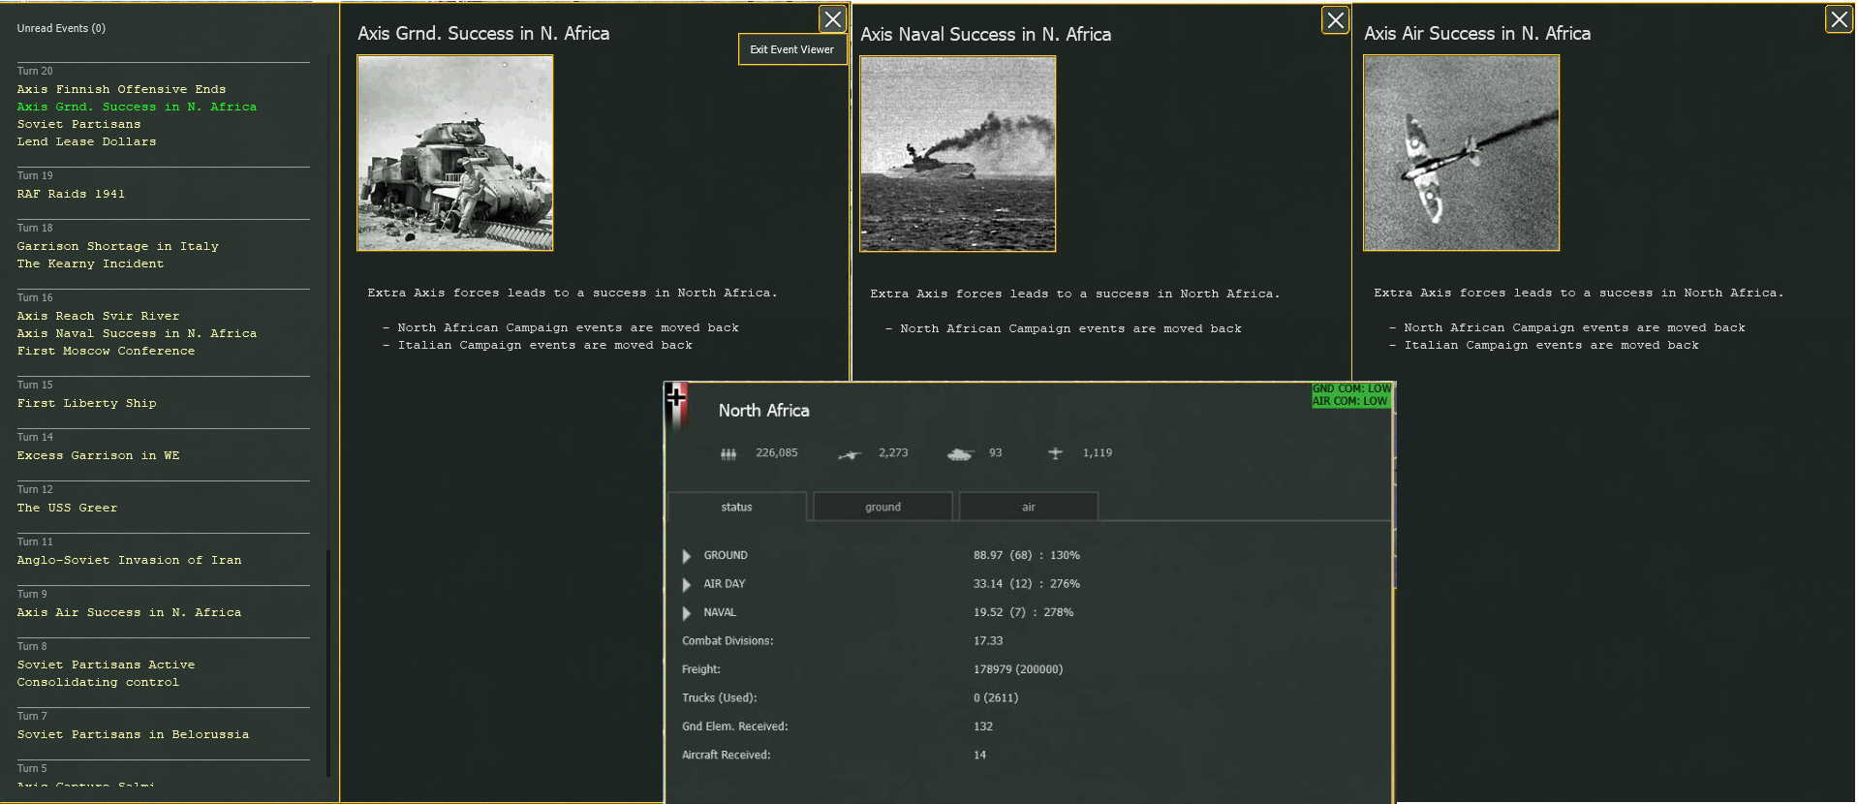Open The USS Greer event

click(67, 508)
